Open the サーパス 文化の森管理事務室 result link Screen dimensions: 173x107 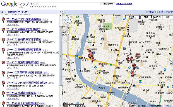24,19
